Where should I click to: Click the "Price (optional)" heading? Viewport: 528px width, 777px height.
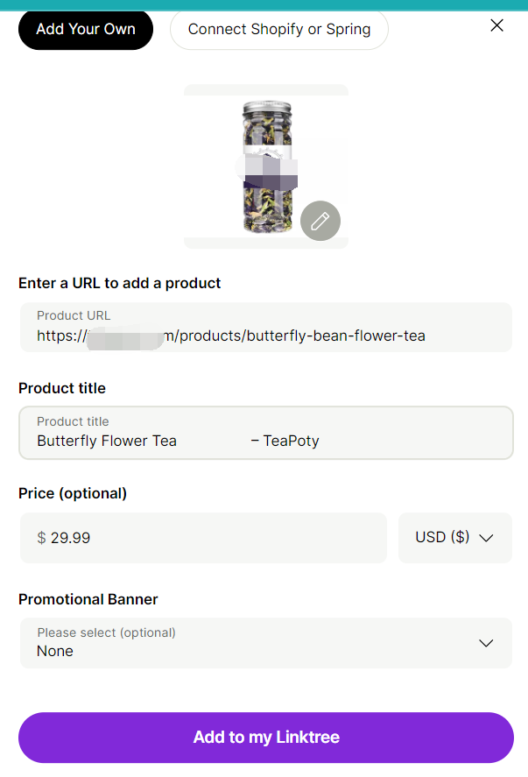point(73,493)
